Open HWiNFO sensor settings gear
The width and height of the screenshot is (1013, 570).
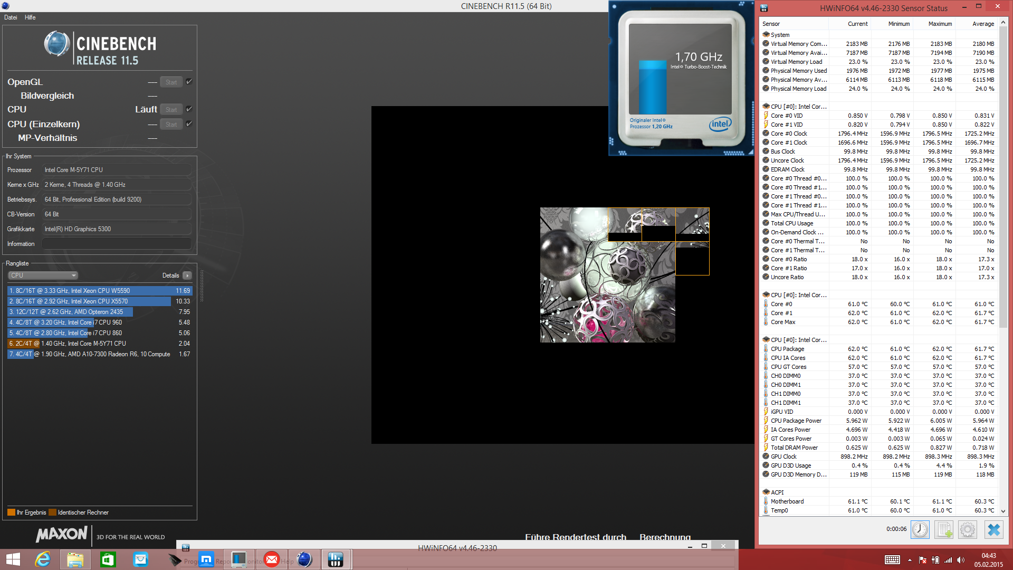point(968,529)
